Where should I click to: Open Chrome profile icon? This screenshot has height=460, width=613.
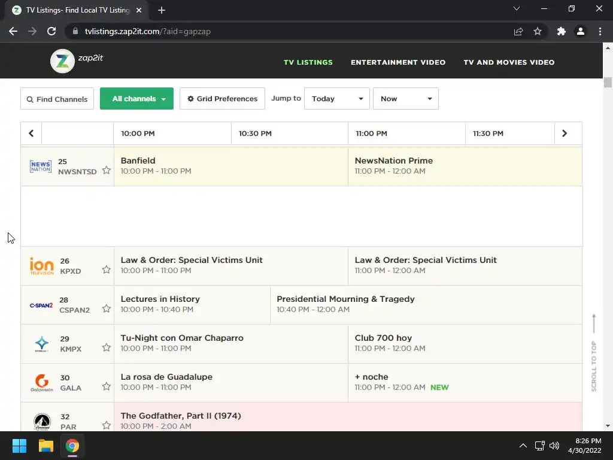point(581,31)
